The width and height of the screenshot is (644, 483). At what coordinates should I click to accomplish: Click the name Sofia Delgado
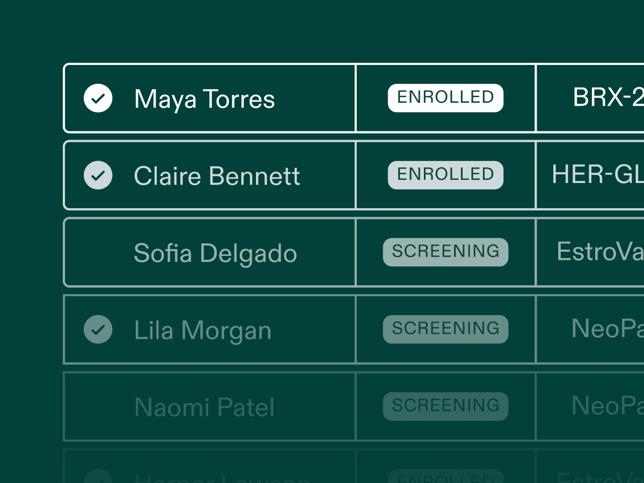[x=215, y=253]
